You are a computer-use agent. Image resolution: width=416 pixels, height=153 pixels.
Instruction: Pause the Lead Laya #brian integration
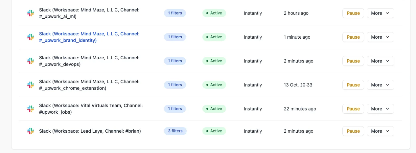[353, 131]
